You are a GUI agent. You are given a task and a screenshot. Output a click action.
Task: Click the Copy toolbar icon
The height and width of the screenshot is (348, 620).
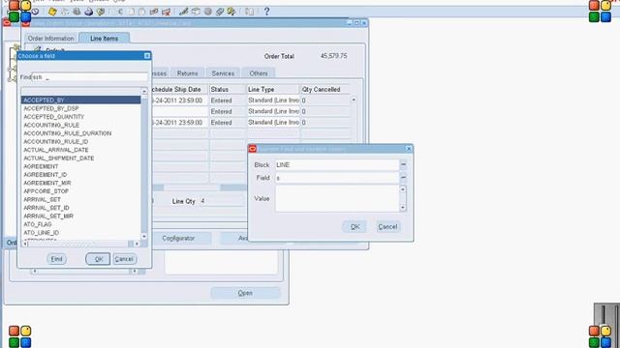click(x=131, y=12)
